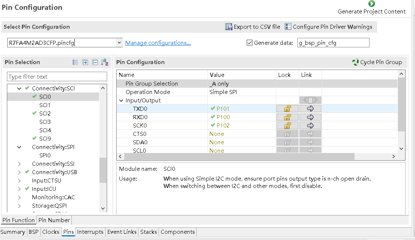Expand the Monitoring:CAC tree node
Viewport: 415px width, 240px height.
(19, 197)
